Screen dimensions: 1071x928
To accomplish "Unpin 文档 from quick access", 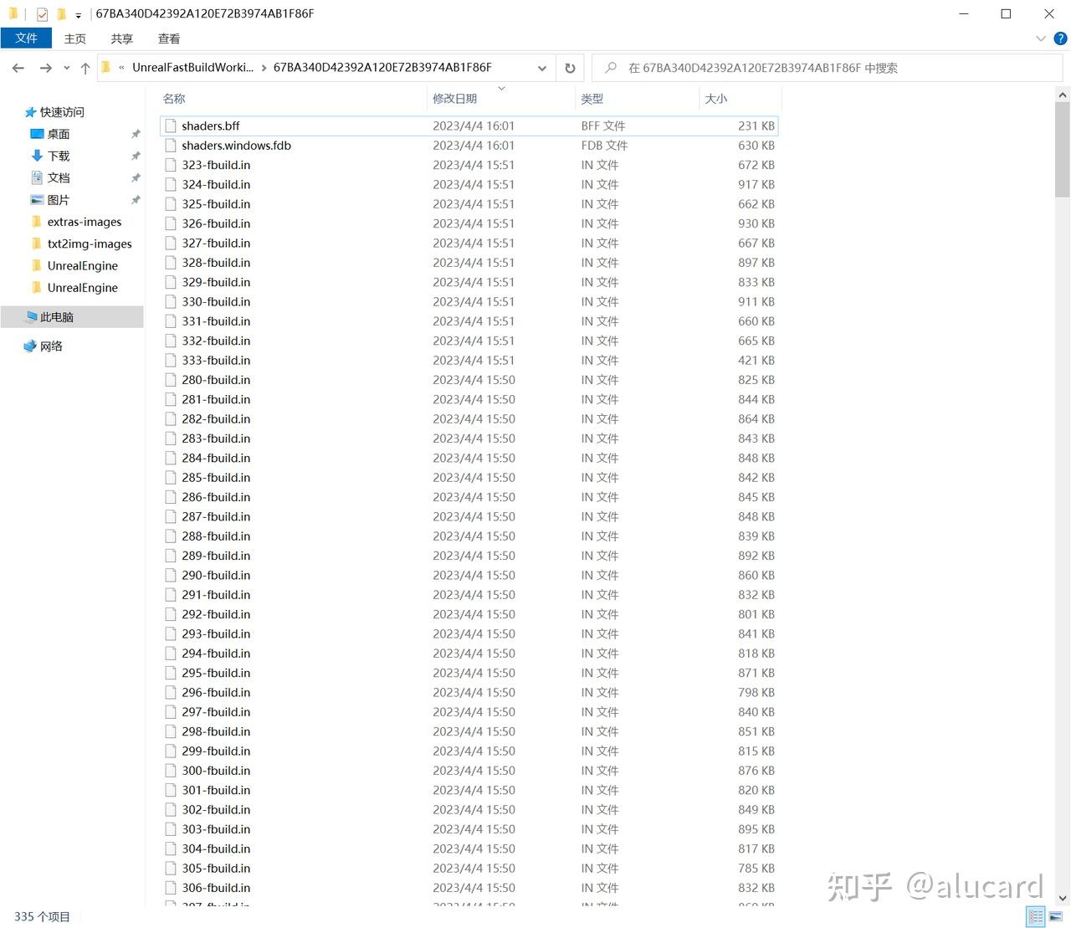I will [136, 177].
